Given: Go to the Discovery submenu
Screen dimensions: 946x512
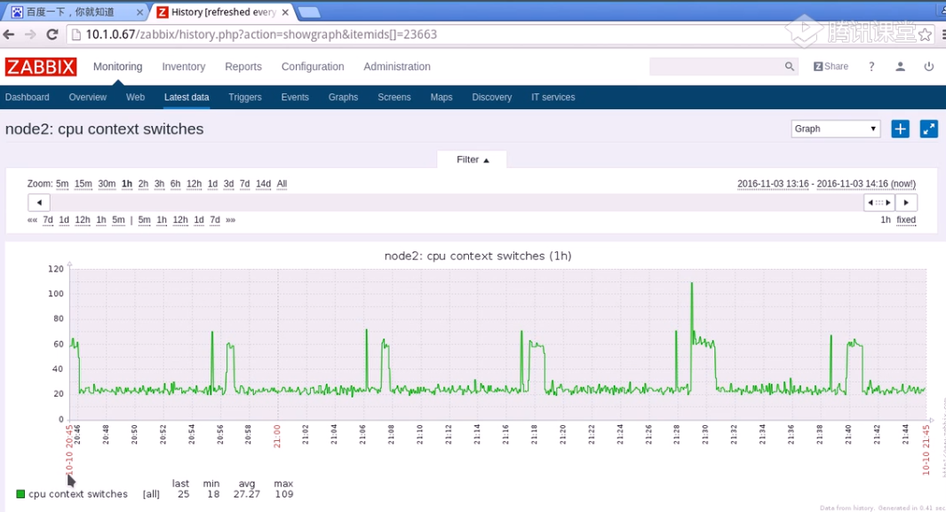Looking at the screenshot, I should pyautogui.click(x=492, y=97).
